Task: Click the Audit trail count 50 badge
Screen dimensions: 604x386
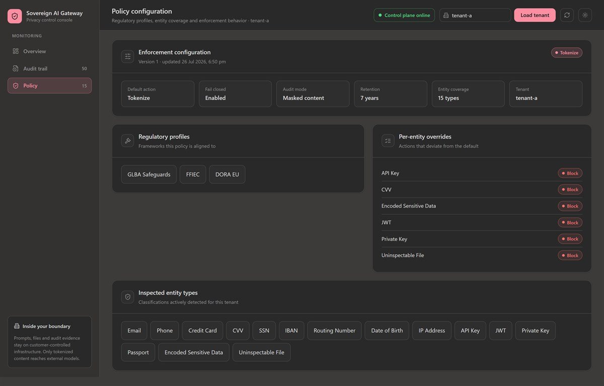Action: pos(84,68)
